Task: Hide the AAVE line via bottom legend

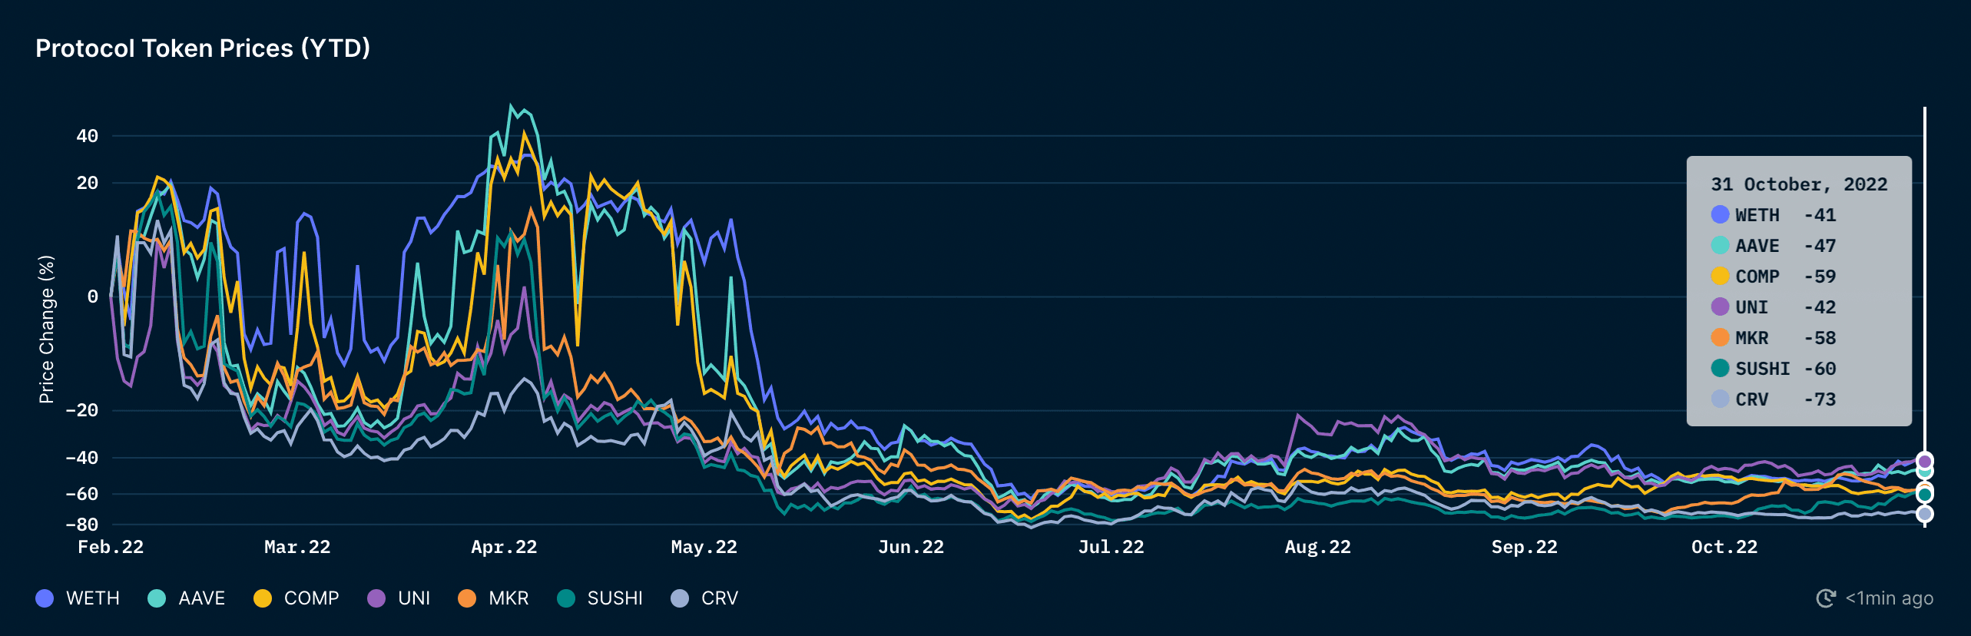Action: [187, 598]
